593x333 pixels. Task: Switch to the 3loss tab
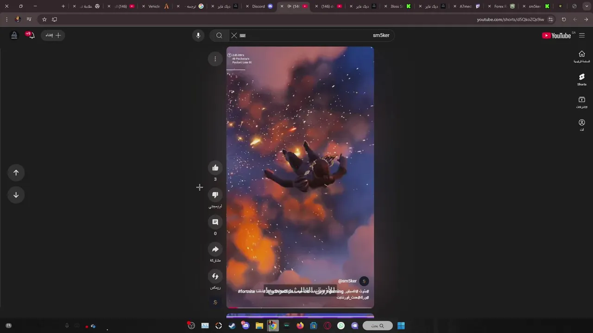pos(400,6)
